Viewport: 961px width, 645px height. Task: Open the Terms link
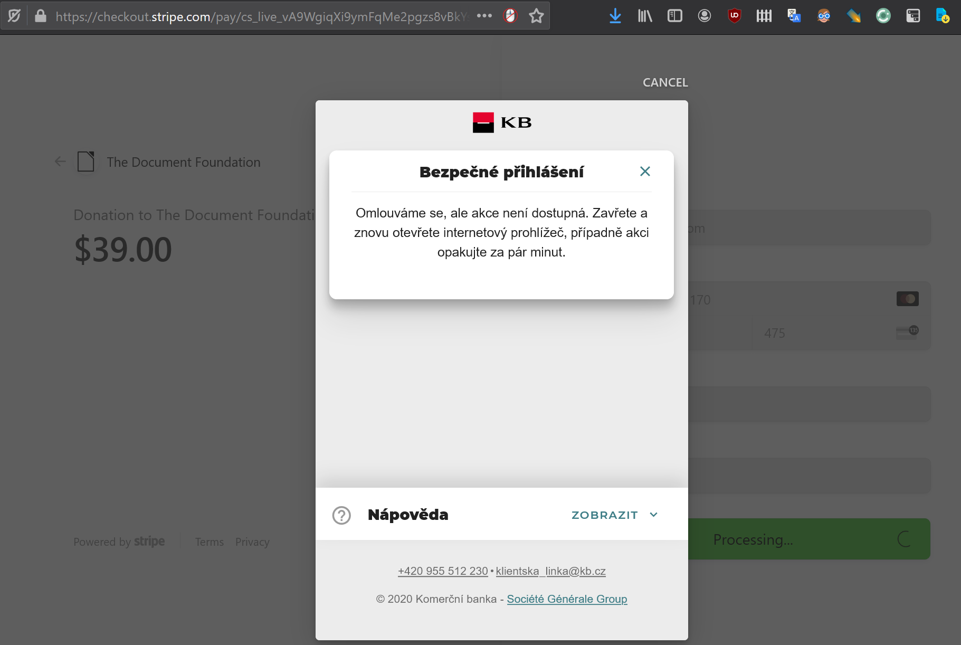(x=210, y=542)
